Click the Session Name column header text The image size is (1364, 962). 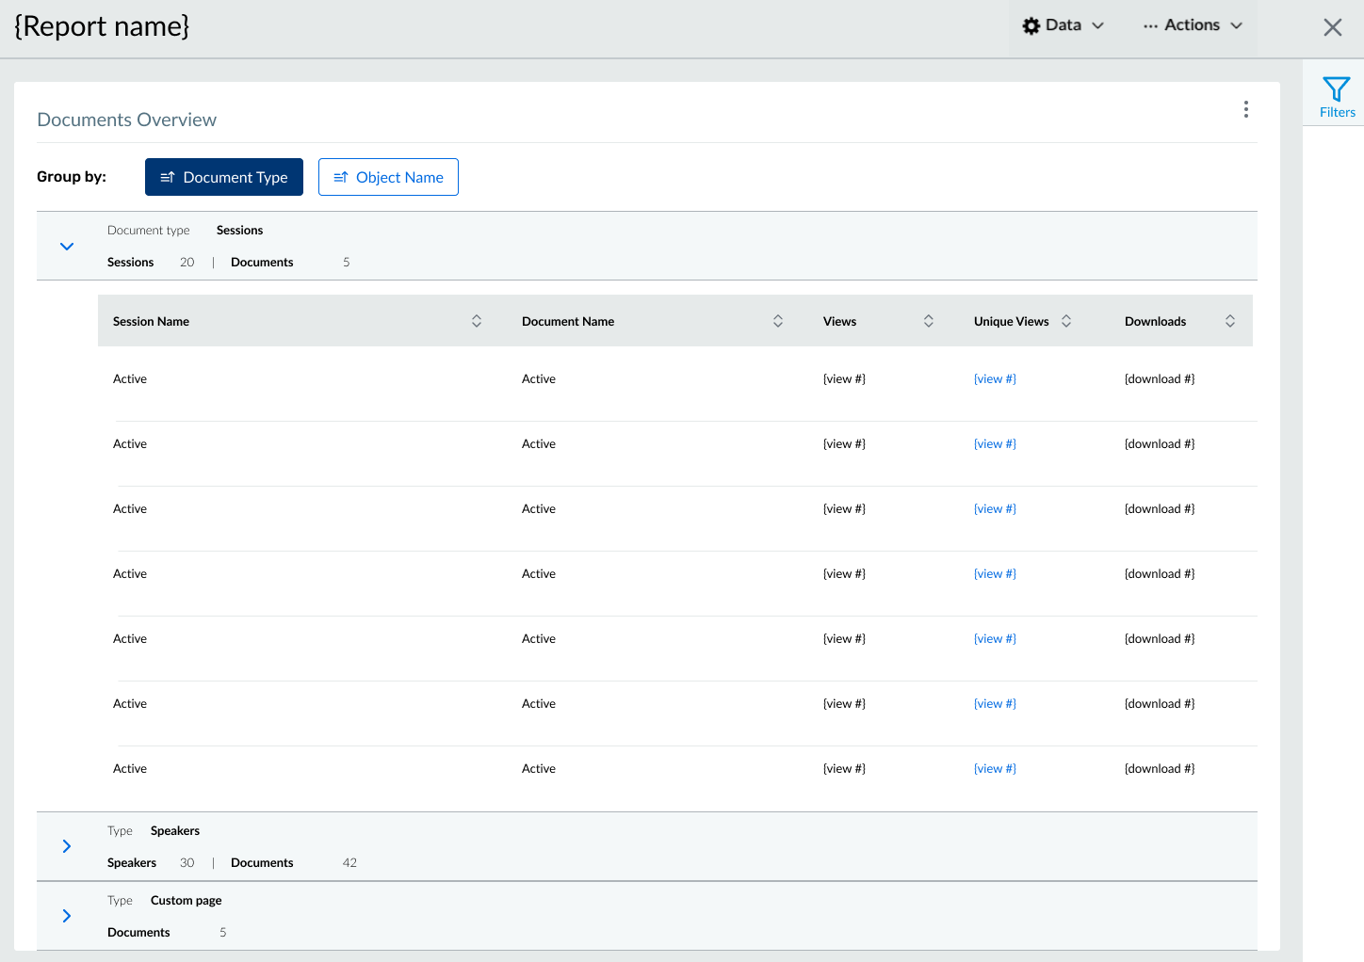[x=151, y=322]
